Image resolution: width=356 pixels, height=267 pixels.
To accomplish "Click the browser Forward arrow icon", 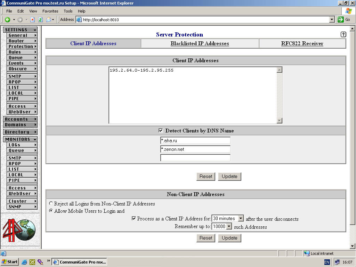I will point(20,20).
